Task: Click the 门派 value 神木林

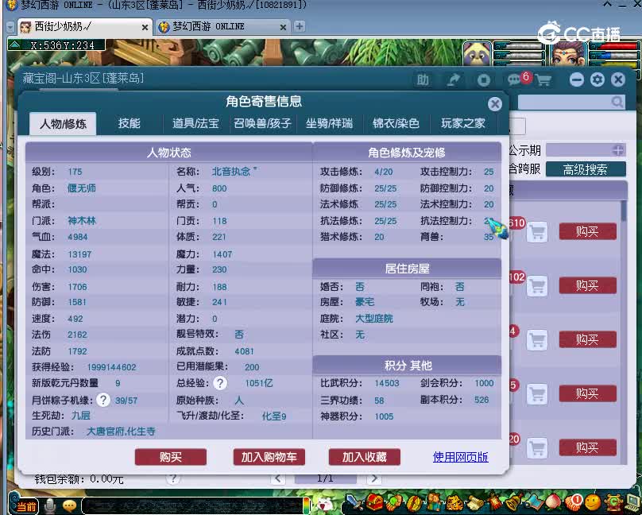Action: coord(82,221)
